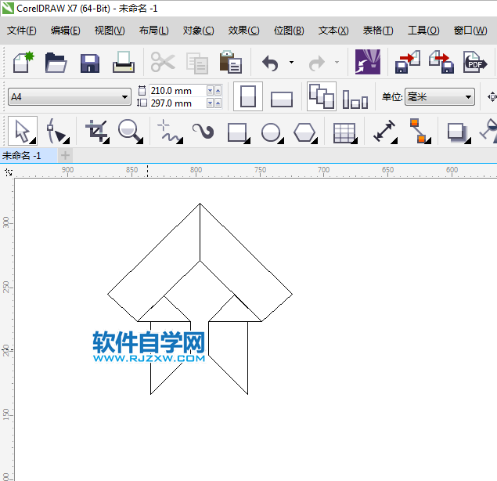Open the 文件(F) menu

click(22, 31)
